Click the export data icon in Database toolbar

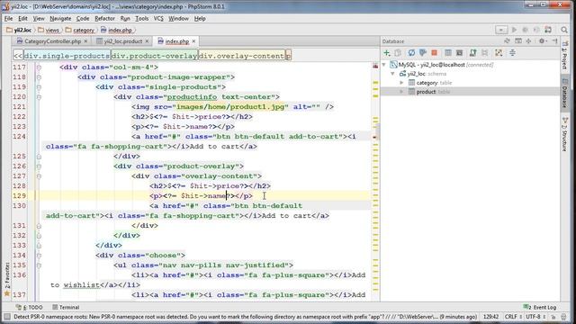click(473, 53)
